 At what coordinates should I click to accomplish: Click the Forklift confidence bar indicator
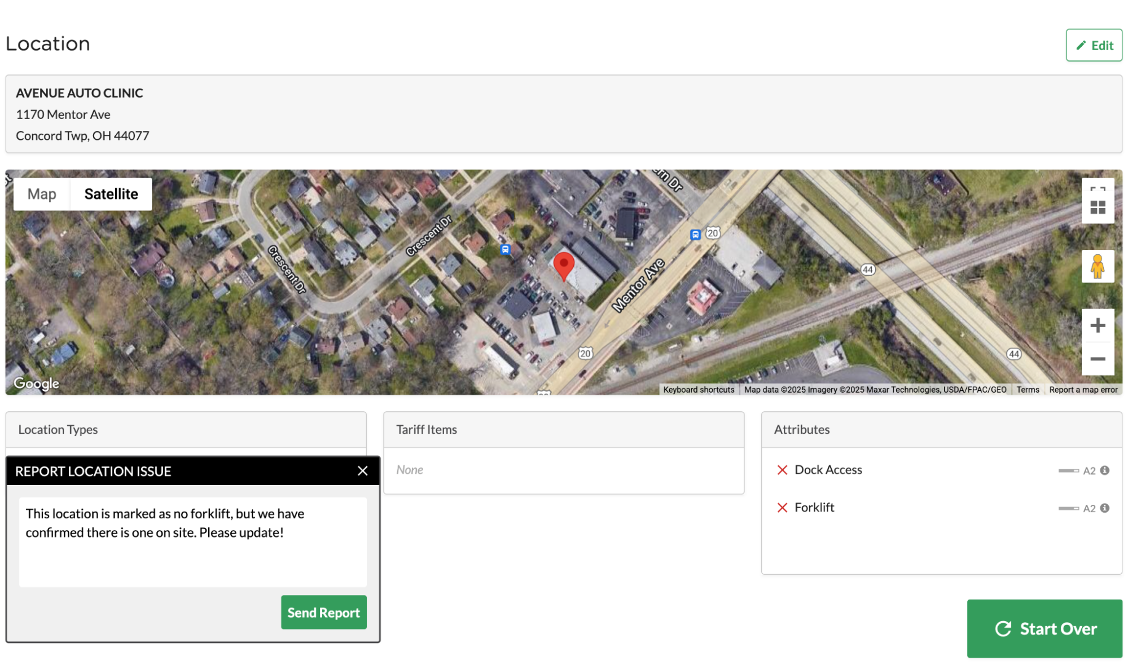1068,508
